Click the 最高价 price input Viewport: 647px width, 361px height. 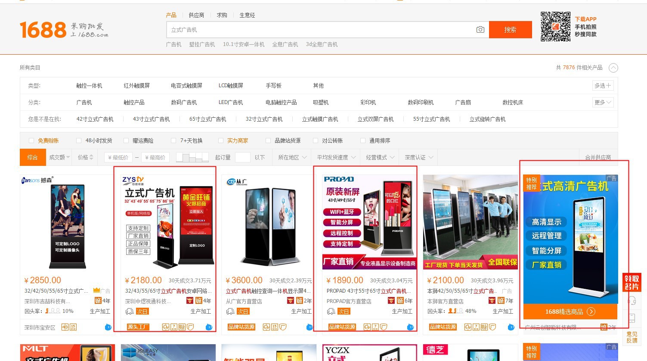click(x=155, y=157)
